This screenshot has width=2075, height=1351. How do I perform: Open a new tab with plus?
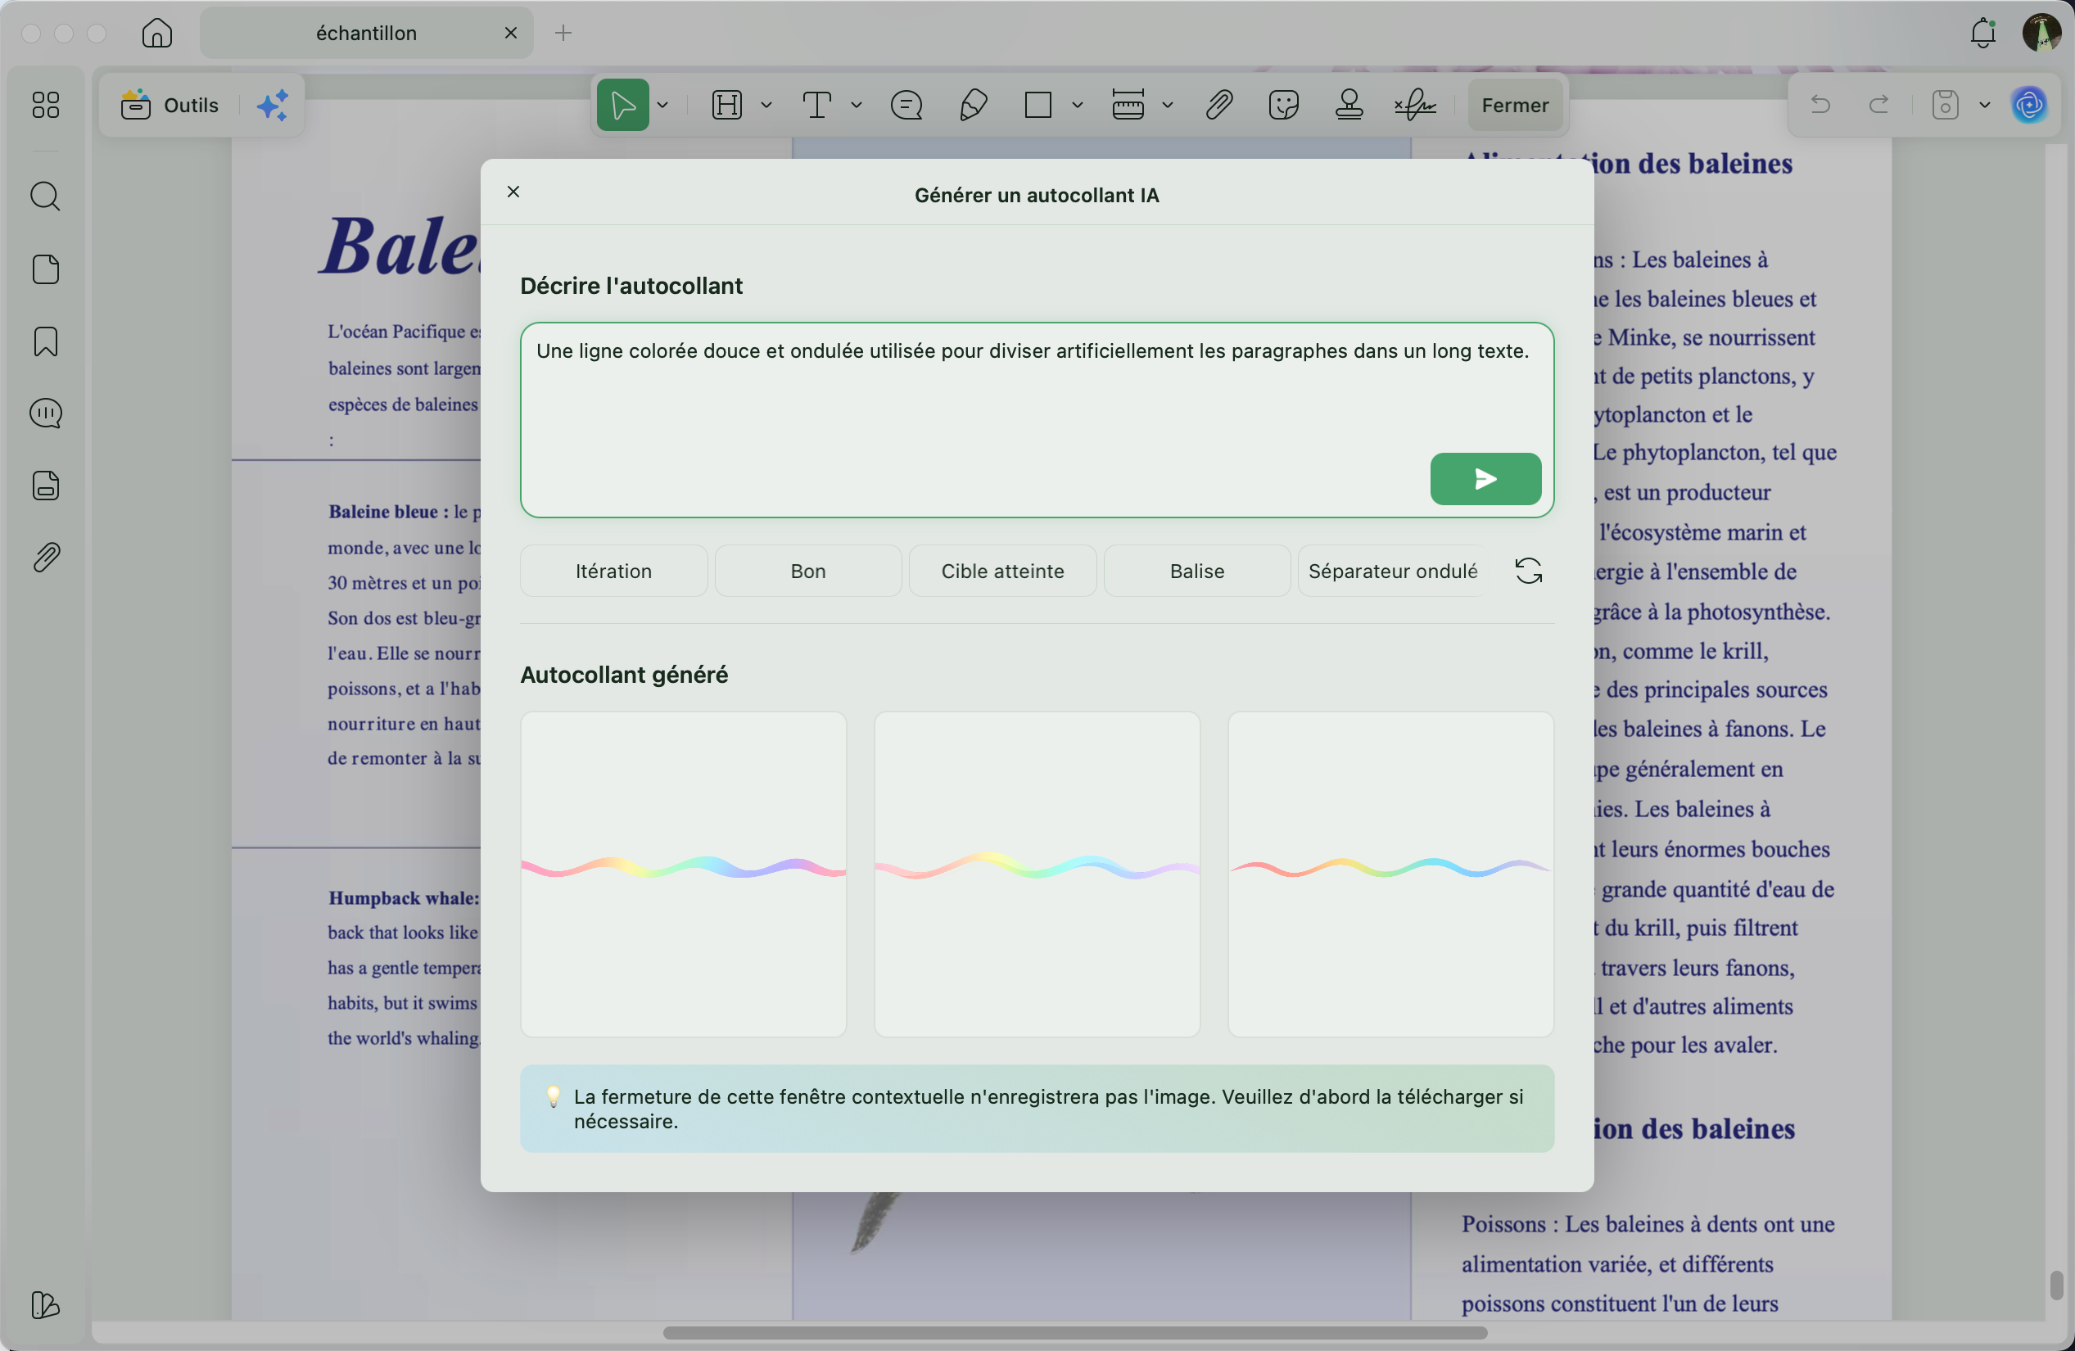point(563,33)
